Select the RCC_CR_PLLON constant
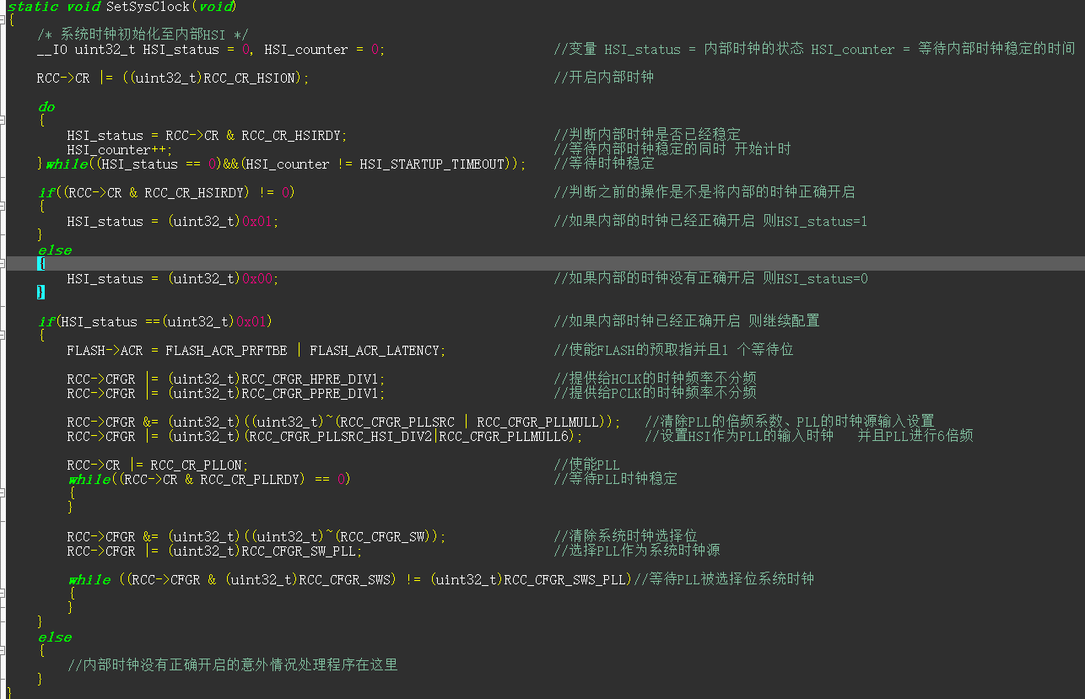This screenshot has height=699, width=1085. coord(197,465)
